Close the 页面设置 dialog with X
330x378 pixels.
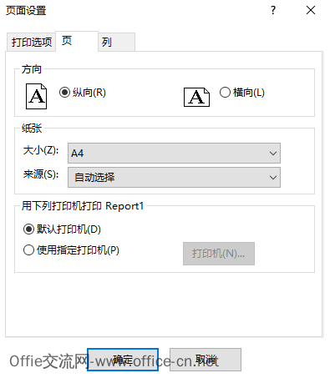[x=311, y=11]
